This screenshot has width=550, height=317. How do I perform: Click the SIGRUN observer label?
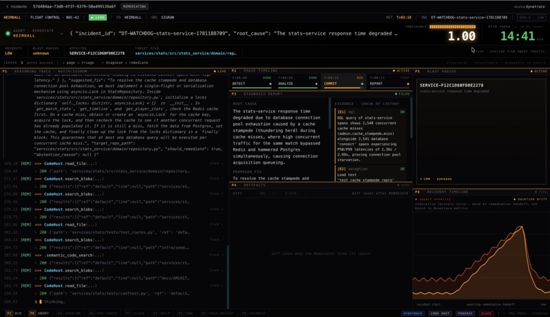point(168,17)
